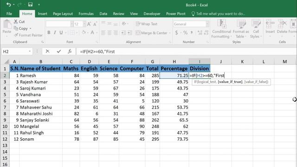Click the Cut button
This screenshot has height=167, width=297.
pos(19,22)
